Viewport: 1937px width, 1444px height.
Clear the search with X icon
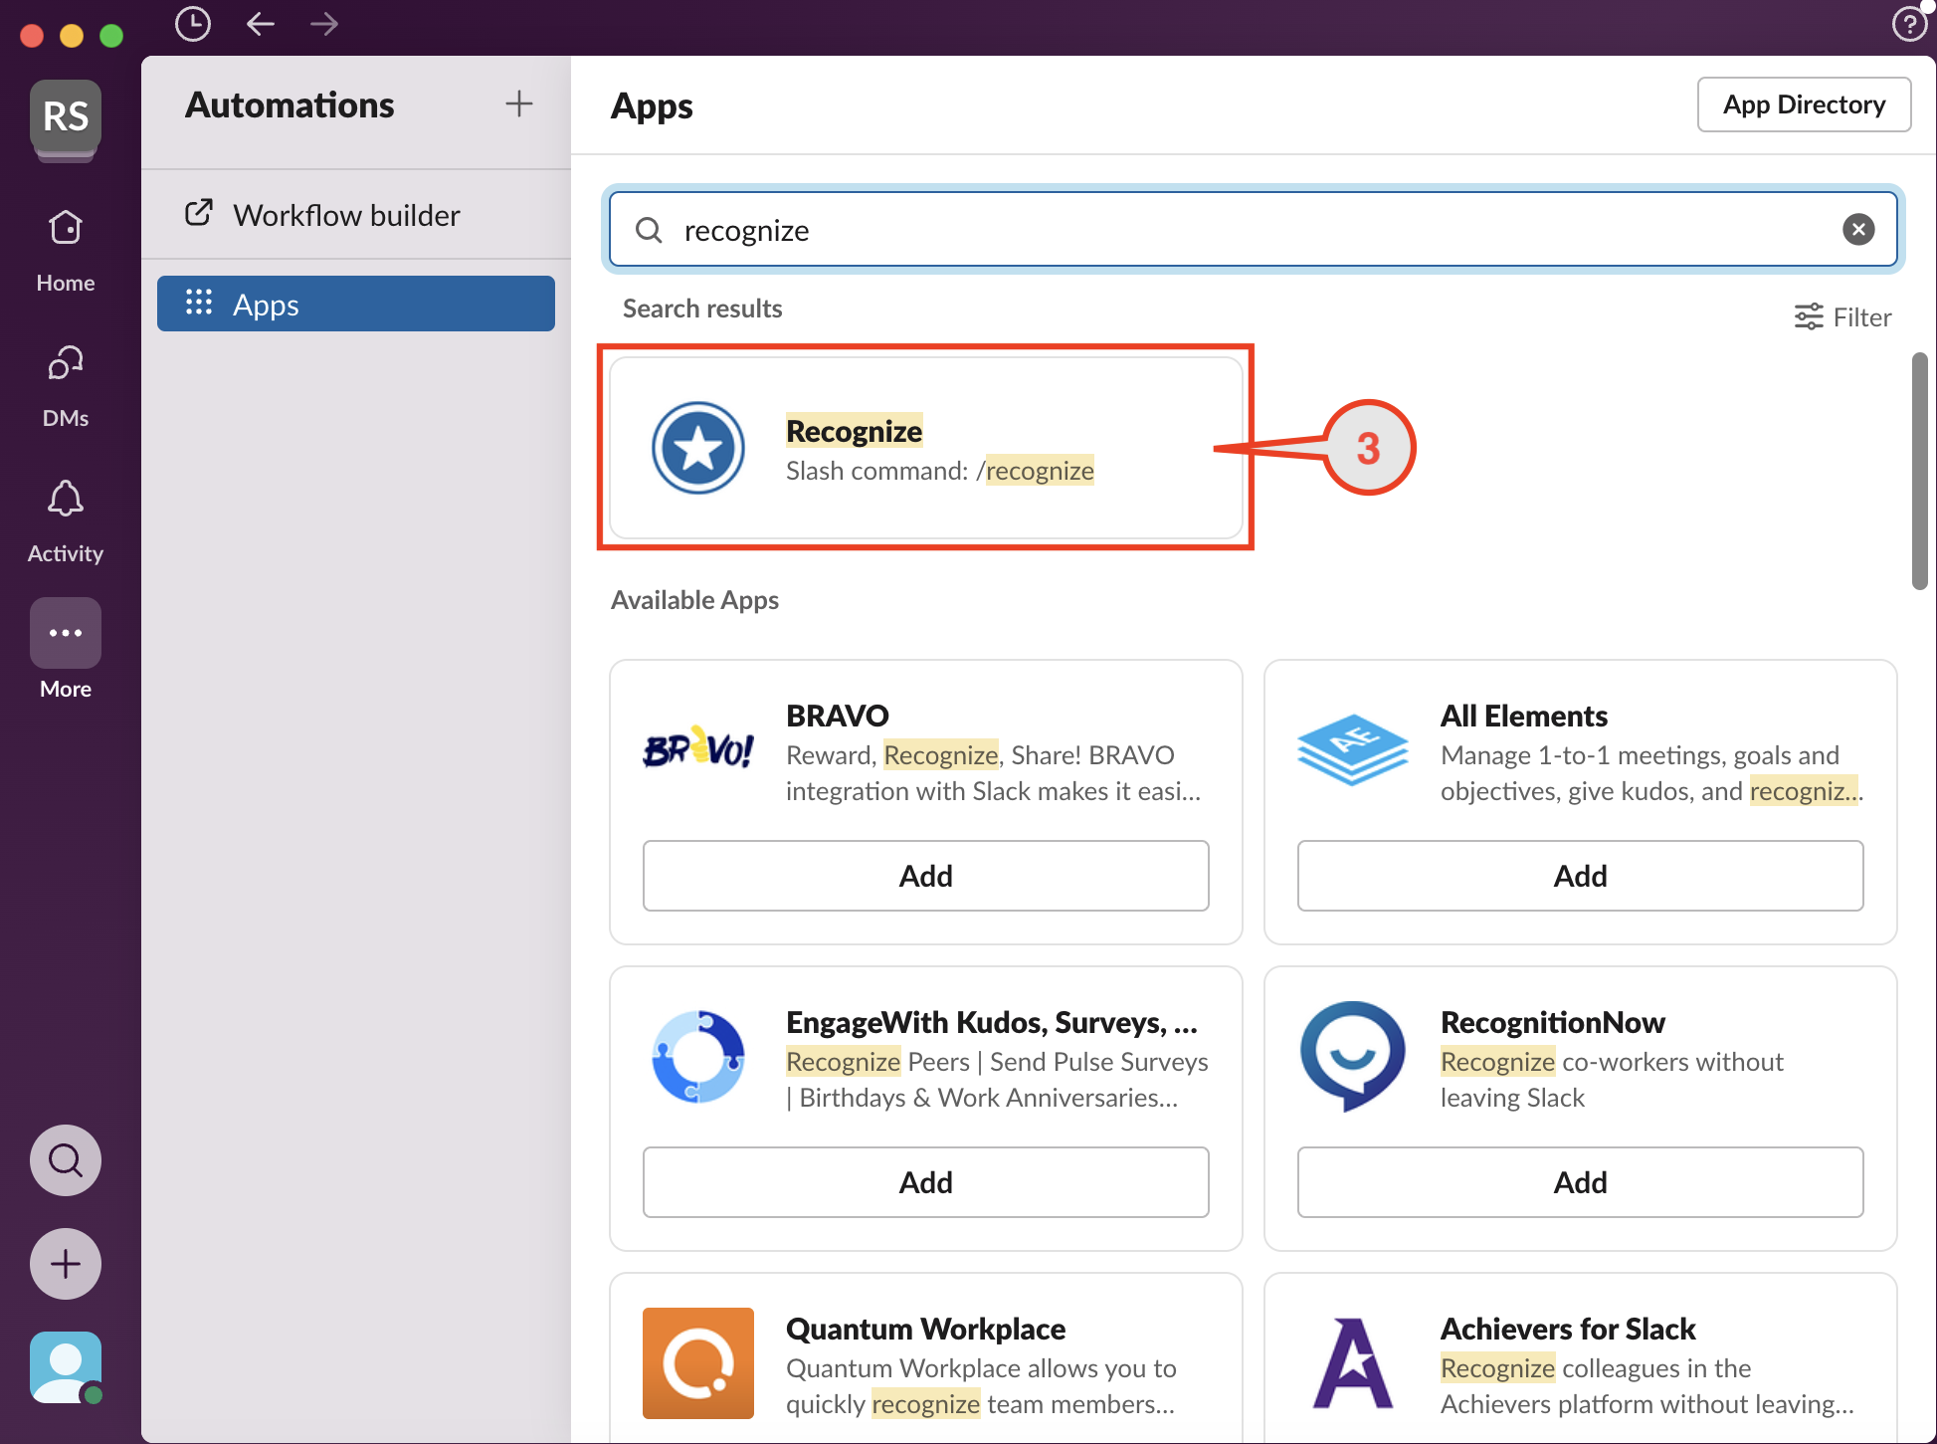[1858, 230]
